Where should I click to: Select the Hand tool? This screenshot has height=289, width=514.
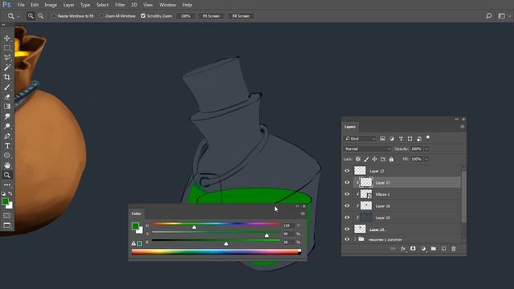point(7,165)
